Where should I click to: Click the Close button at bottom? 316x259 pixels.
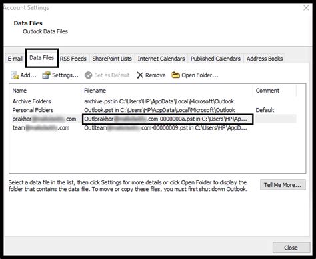click(x=291, y=248)
